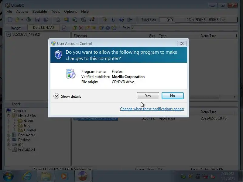Select 20230301_143952 image tree root
The image size is (243, 182).
[x=26, y=35]
